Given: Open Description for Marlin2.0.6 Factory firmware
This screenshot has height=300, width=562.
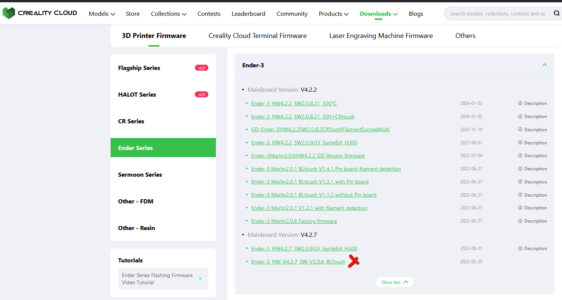Looking at the screenshot, I should coord(533,221).
